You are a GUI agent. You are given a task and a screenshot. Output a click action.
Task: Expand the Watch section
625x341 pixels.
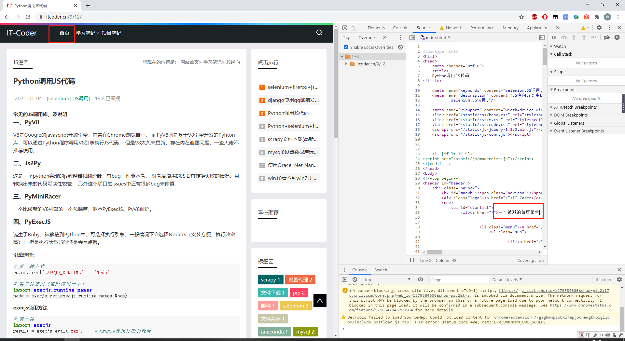pos(560,46)
